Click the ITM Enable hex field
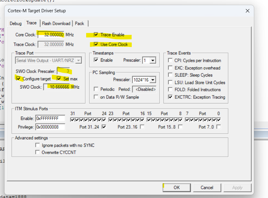 click(50, 118)
